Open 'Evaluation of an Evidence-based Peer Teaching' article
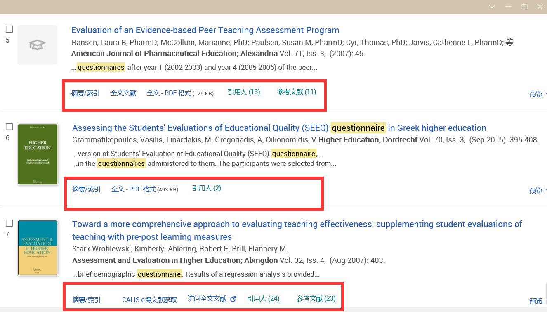 [x=205, y=30]
